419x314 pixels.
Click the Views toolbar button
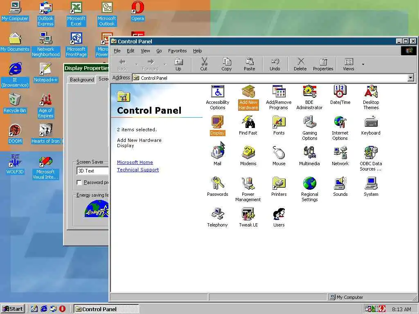(x=349, y=65)
